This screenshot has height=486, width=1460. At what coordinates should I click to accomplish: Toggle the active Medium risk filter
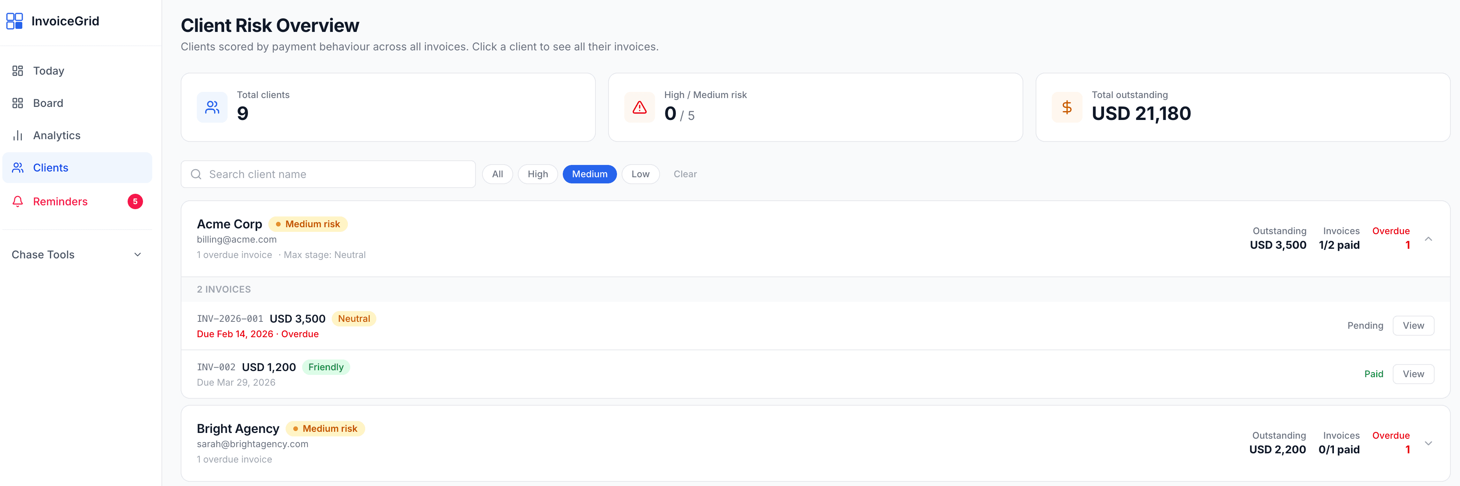[x=589, y=174]
